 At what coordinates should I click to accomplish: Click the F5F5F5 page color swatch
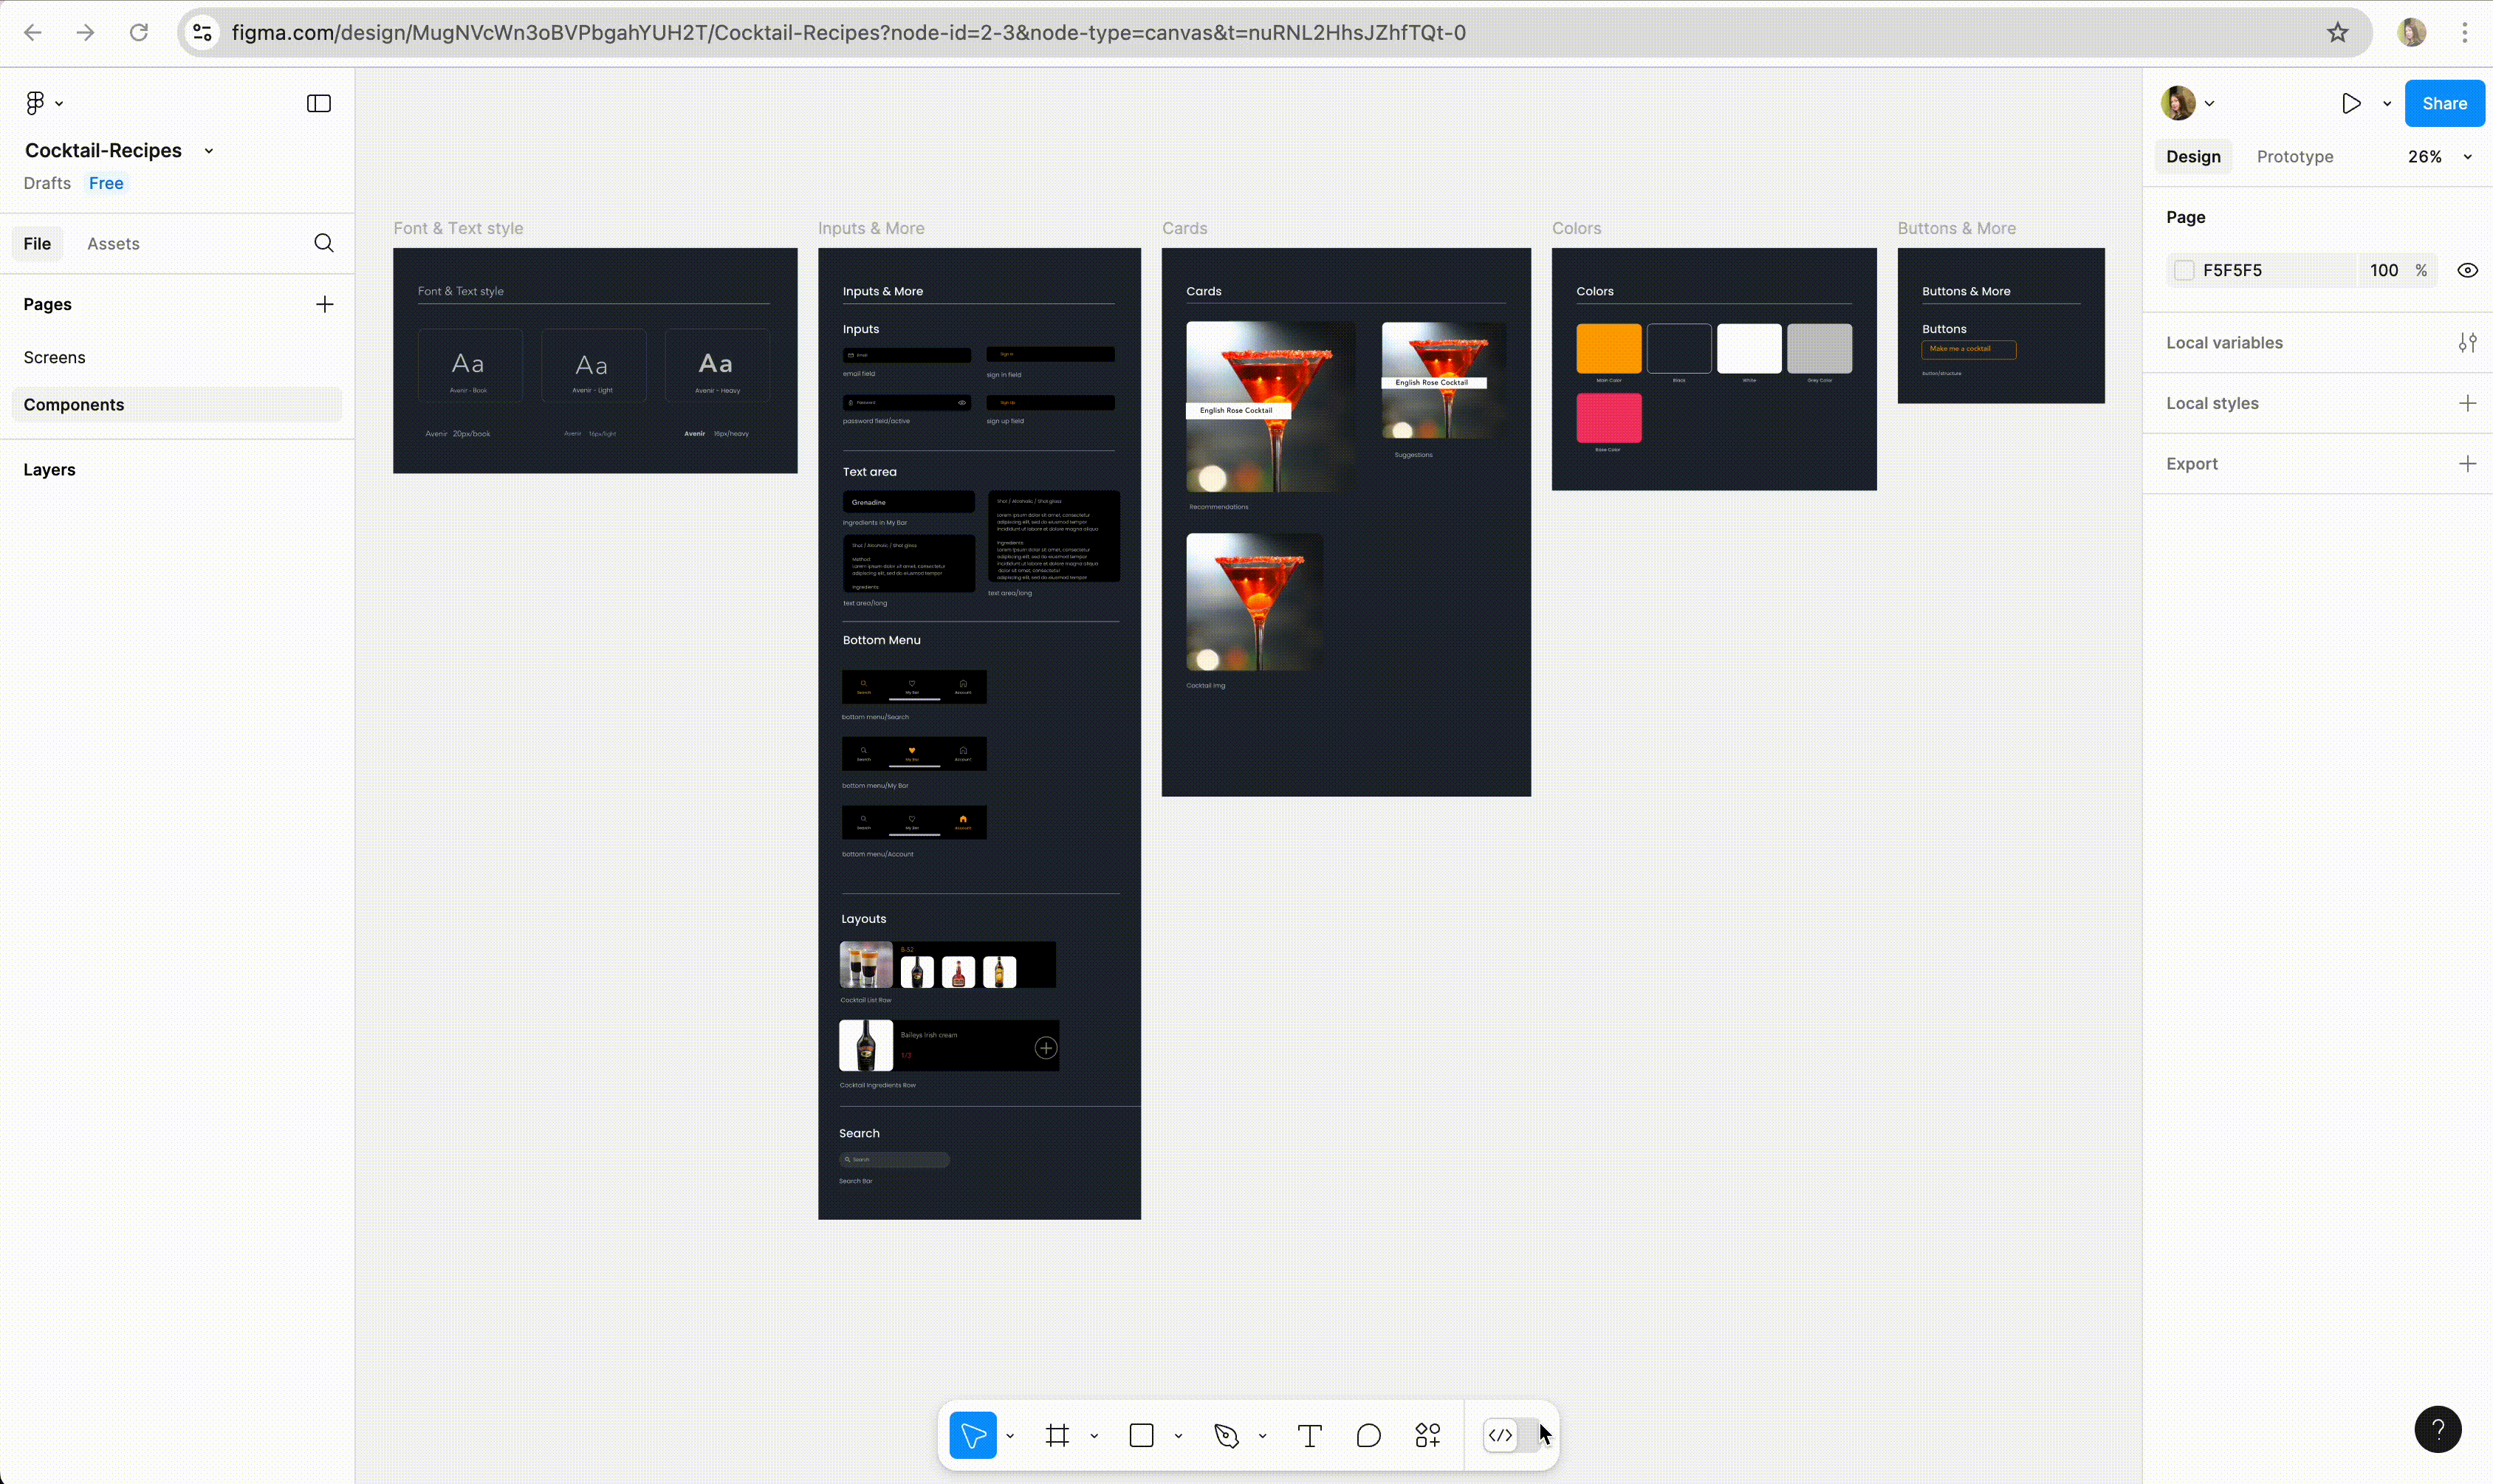2184,270
